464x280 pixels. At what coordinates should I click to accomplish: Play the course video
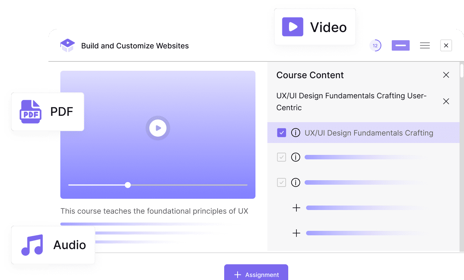pos(158,128)
